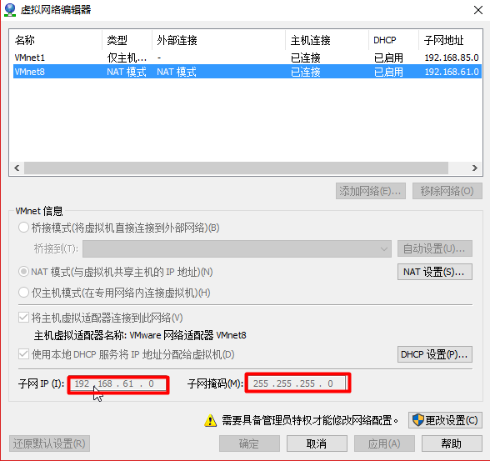Open the 桥接到 dropdown list
The height and width of the screenshot is (461, 490).
[237, 248]
